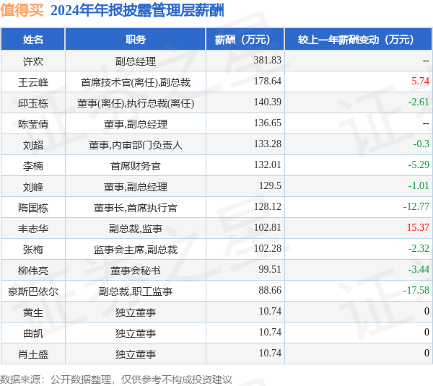This screenshot has width=433, height=386.
Task: Select the name 隋国栋
Action: [33, 208]
